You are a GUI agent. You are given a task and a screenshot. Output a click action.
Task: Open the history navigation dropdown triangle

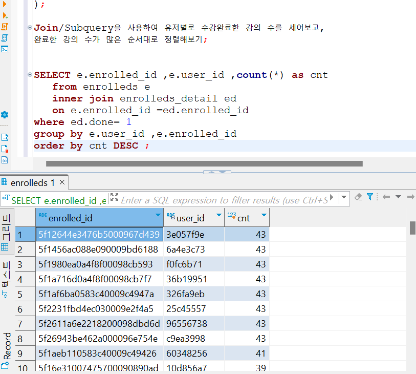[x=398, y=197]
